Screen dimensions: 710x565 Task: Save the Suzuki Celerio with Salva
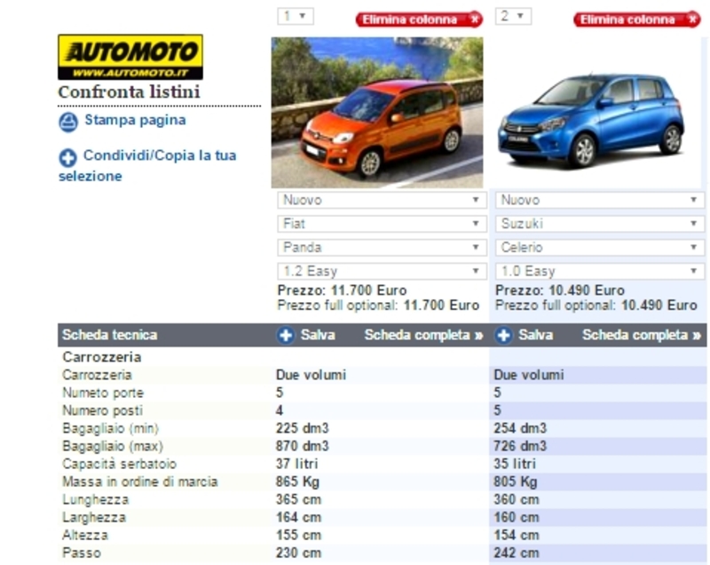pos(536,335)
